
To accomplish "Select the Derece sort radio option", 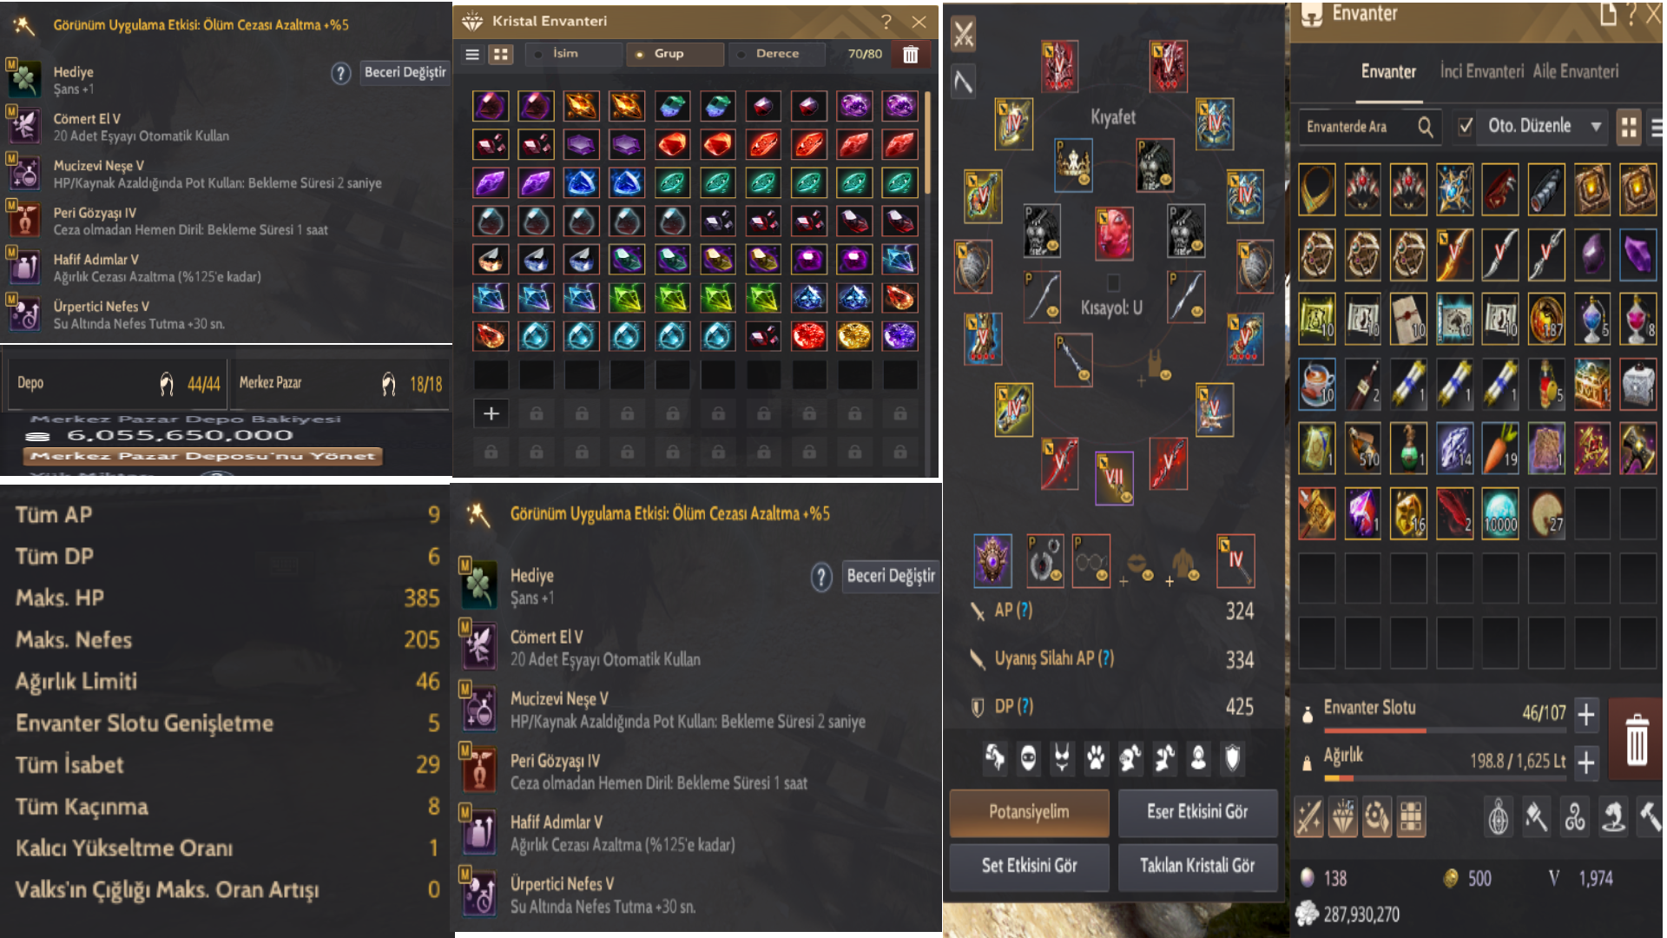I will click(778, 54).
